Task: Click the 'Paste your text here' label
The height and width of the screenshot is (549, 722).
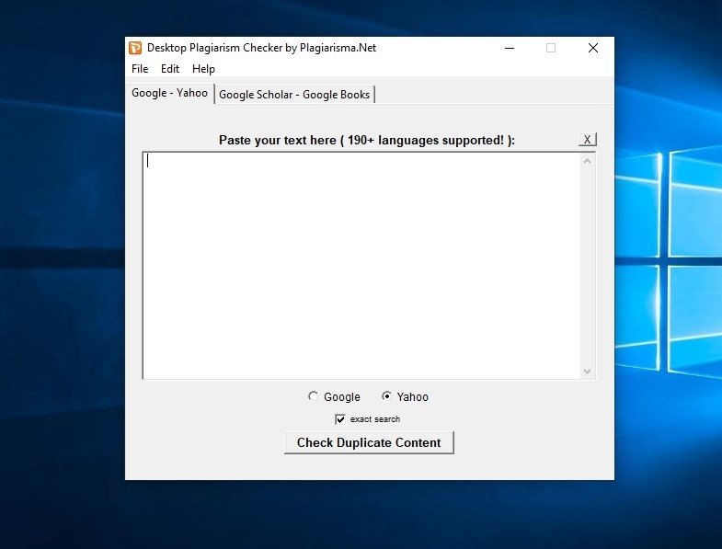Action: coord(367,140)
